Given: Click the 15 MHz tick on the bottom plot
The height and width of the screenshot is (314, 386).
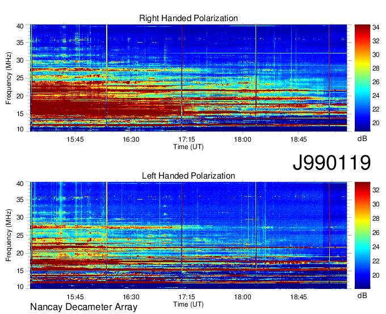Looking at the screenshot, I should coord(20,271).
